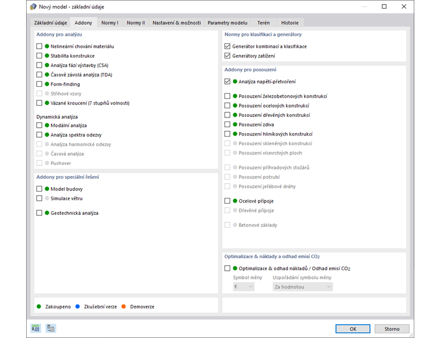441x338 pixels.
Task: Click blue Zkušební verze legend dot
Action: pyautogui.click(x=78, y=306)
